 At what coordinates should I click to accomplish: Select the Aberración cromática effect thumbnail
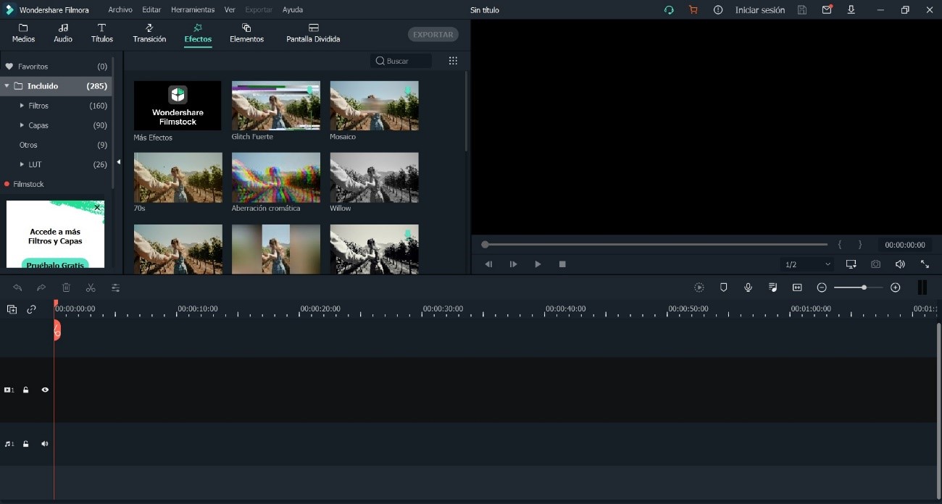coord(275,177)
